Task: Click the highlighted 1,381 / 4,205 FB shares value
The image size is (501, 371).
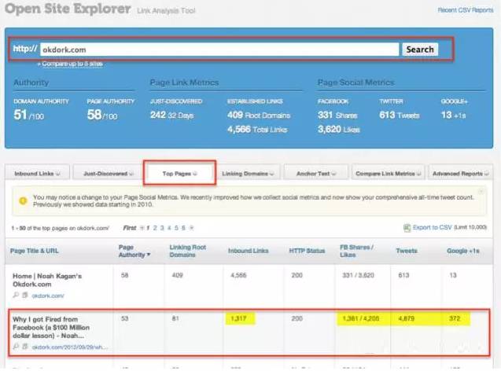Action: click(361, 318)
